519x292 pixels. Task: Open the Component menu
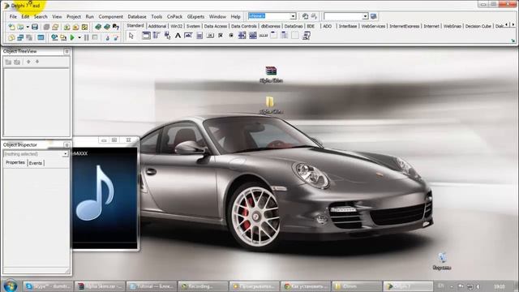(110, 16)
